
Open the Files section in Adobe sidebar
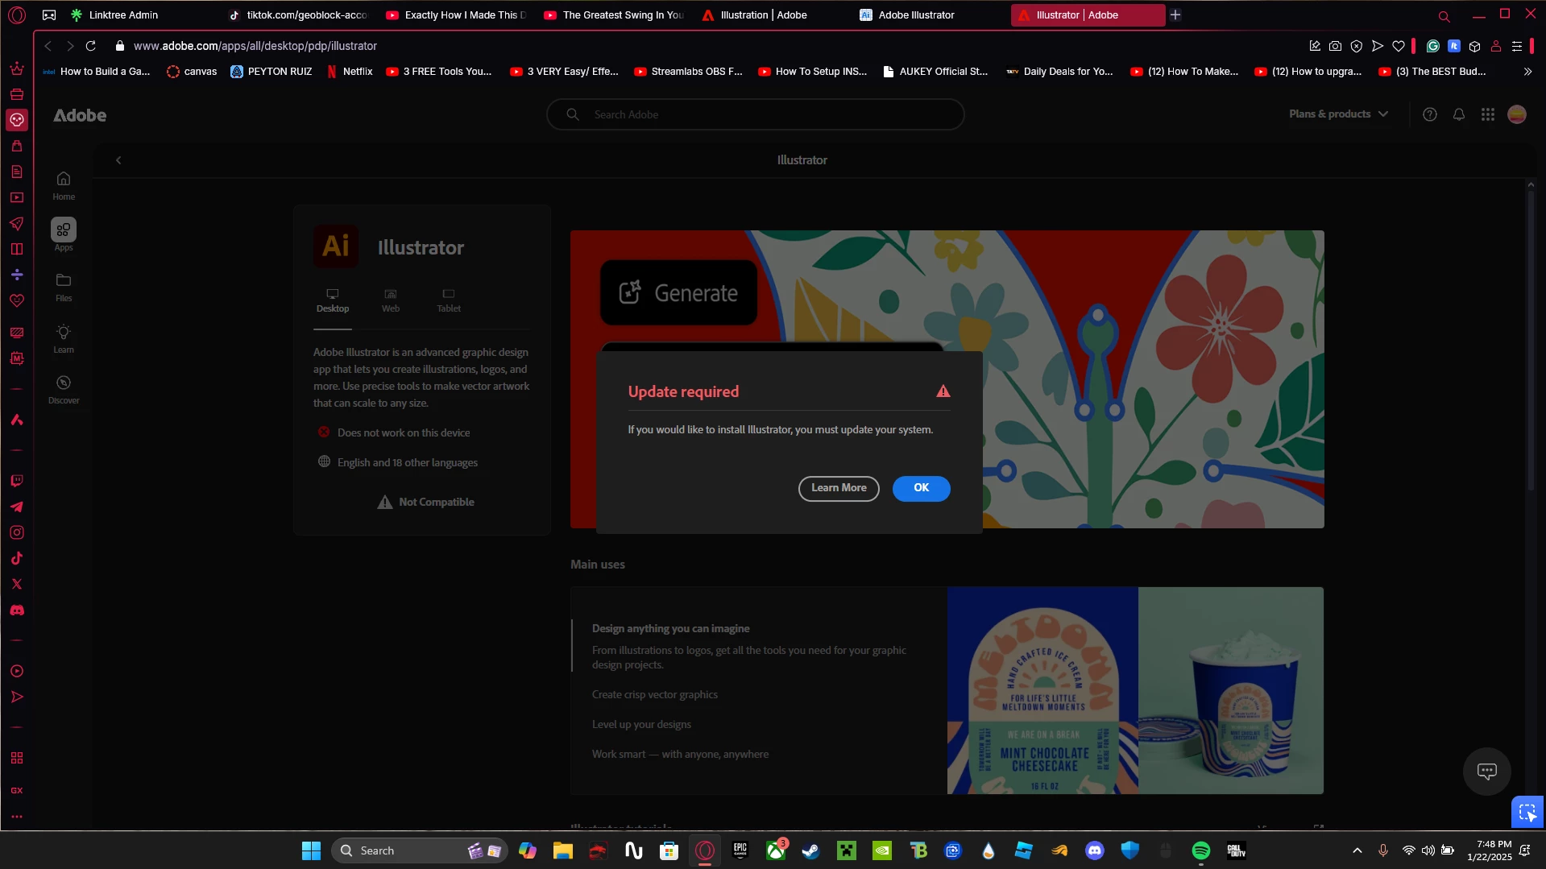64,287
